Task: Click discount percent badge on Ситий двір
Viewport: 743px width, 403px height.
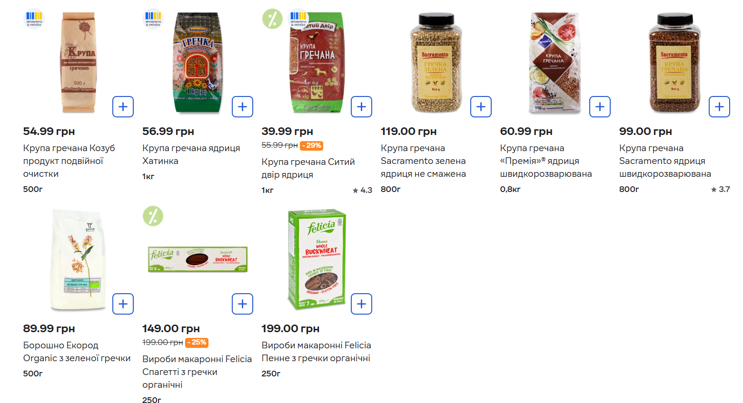Action: click(x=272, y=19)
